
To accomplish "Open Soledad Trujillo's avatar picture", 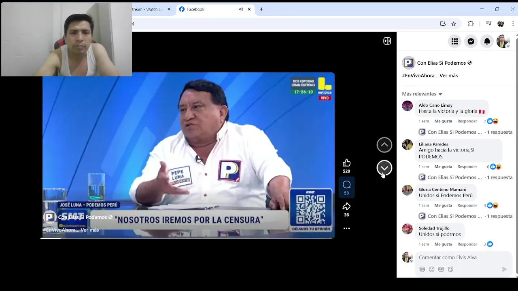I will (407, 229).
